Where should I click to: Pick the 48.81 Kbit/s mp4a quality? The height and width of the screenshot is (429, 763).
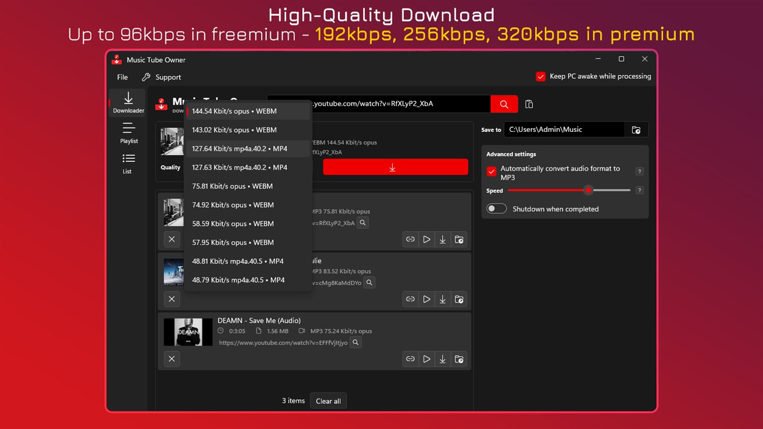pos(238,261)
